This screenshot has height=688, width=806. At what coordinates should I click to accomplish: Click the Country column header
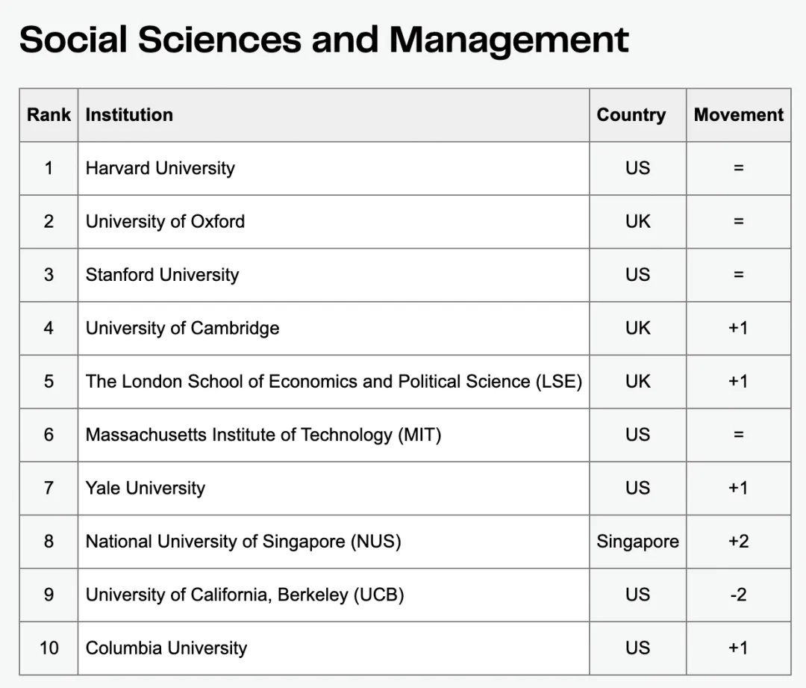coord(631,115)
